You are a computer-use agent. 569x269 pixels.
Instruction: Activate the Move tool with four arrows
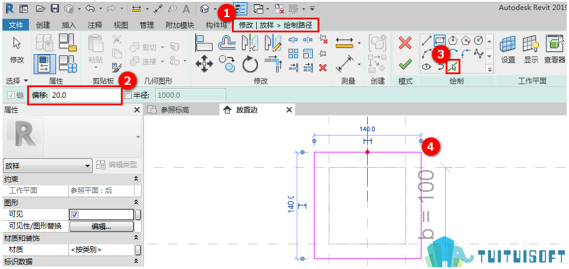(204, 64)
